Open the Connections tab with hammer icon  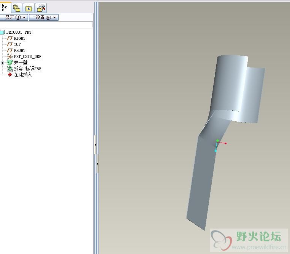[41, 8]
